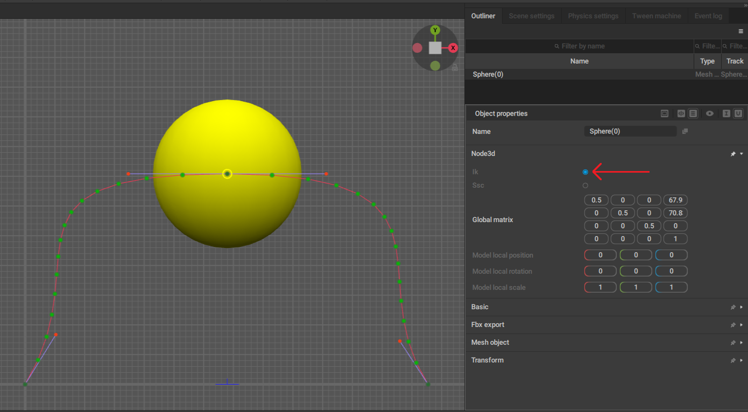Open the Event log tab
Screen dimensions: 748x412
[x=708, y=16]
